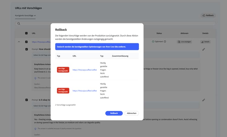
Task: Toggle the select-all header checkbox
Action: (x=26, y=33)
